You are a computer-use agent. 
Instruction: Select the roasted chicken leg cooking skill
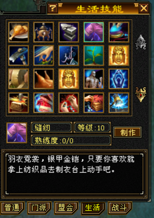(18, 32)
